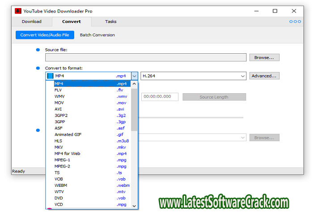The width and height of the screenshot is (322, 215).
Task: Click the blue bullet beside Convert to format
Action: 38,68
